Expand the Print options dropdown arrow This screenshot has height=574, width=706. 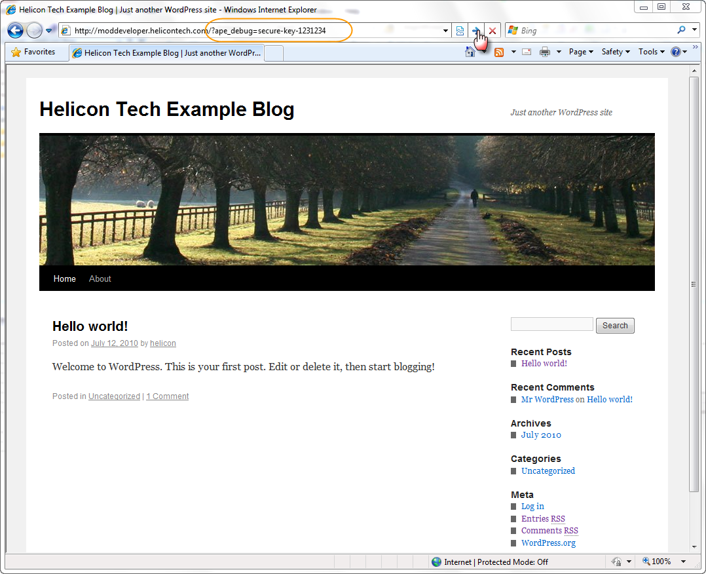559,52
